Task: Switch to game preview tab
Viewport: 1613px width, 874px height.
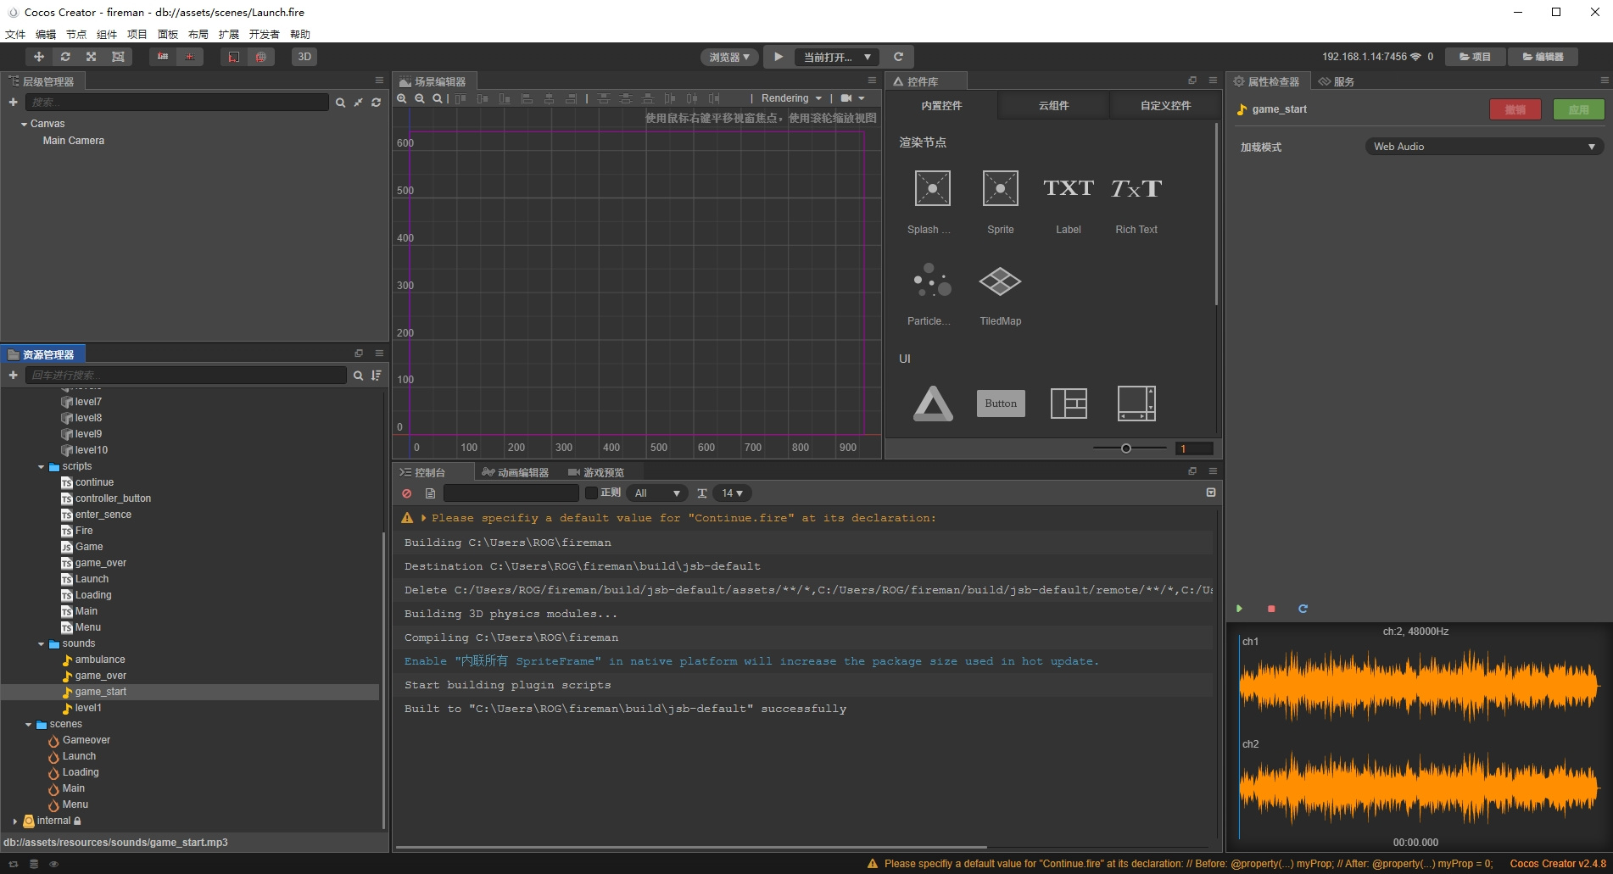Action: click(x=596, y=472)
